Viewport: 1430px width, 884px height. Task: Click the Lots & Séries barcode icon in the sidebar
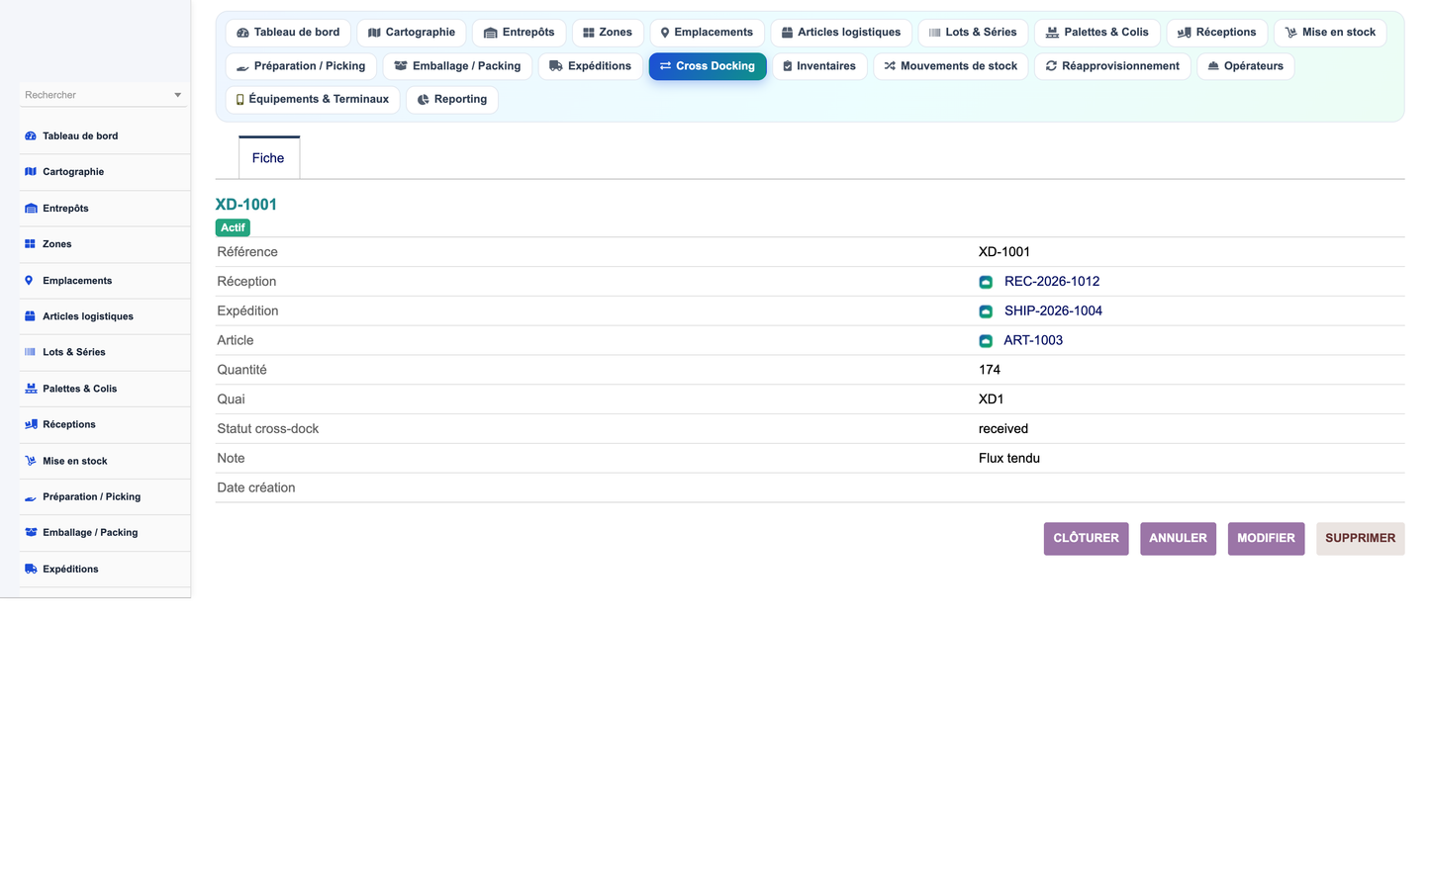click(x=31, y=352)
